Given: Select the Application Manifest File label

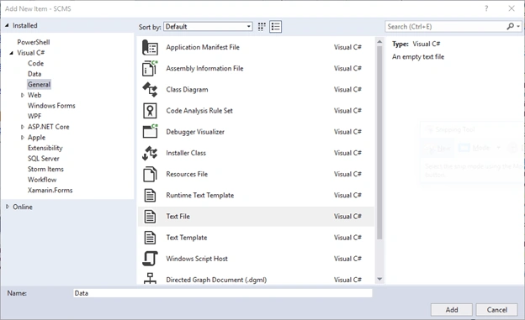Looking at the screenshot, I should (x=203, y=48).
